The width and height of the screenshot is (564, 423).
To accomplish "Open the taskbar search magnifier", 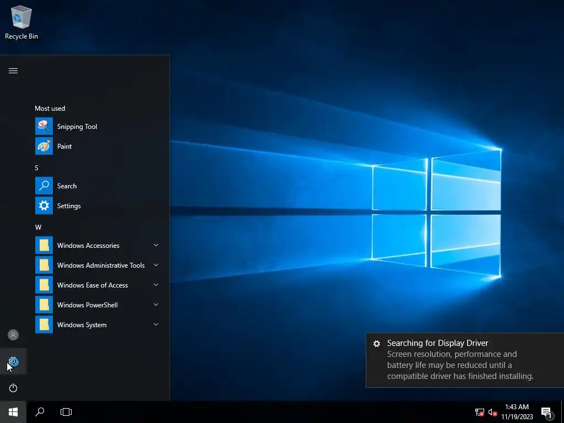I will (40, 412).
